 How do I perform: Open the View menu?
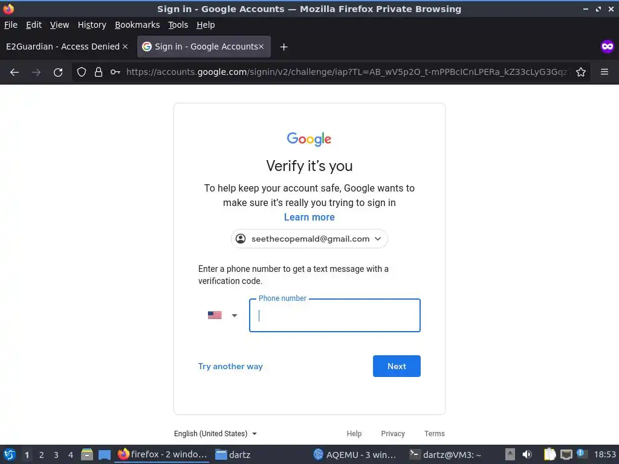click(59, 25)
